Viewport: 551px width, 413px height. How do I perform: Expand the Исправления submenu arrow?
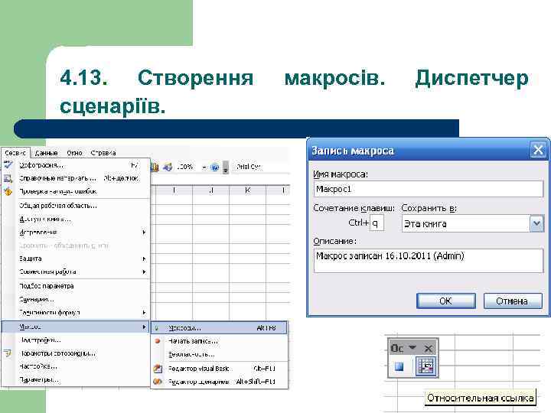(x=144, y=233)
